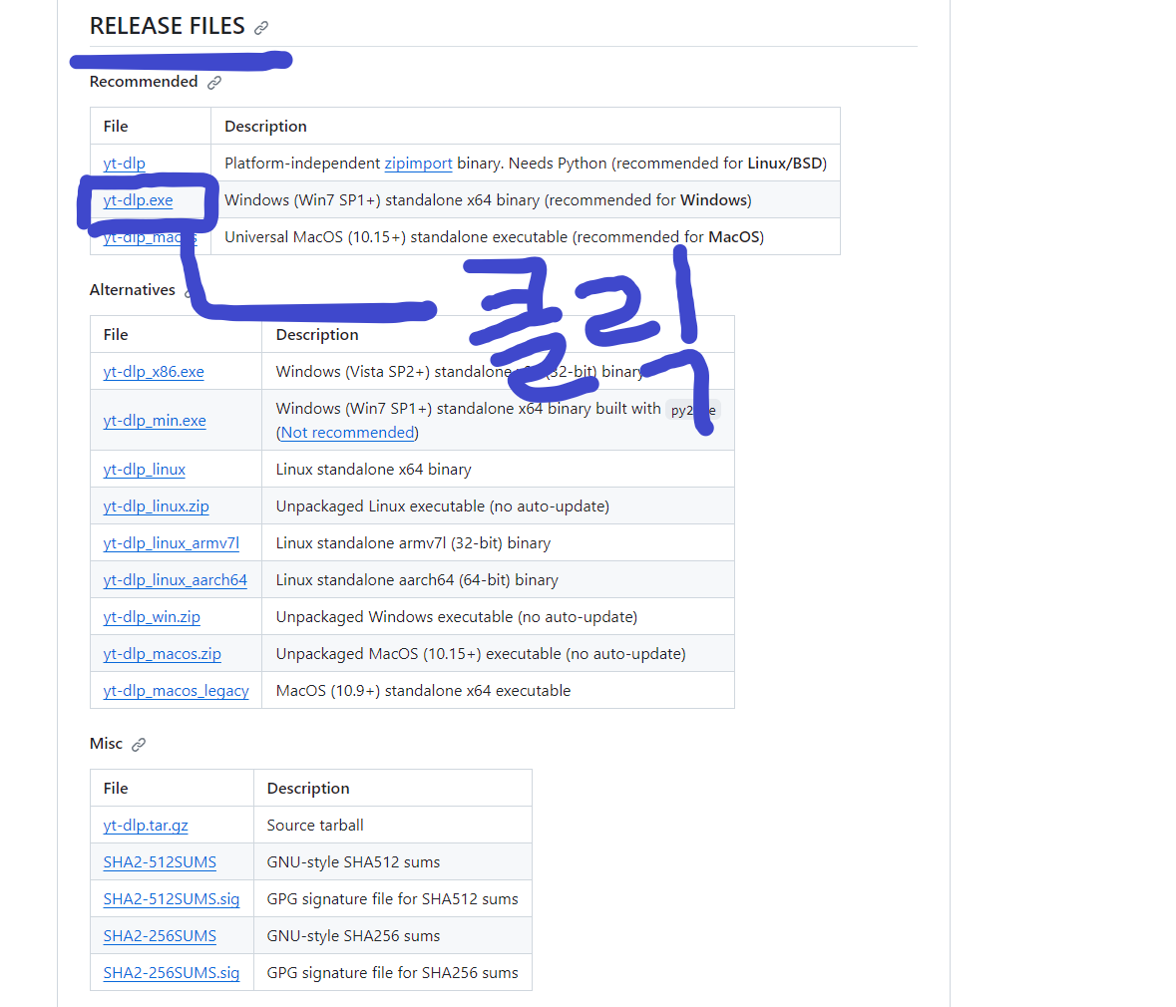The height and width of the screenshot is (1007, 1176).
Task: Download yt-dlp_win.zip
Action: pos(152,616)
